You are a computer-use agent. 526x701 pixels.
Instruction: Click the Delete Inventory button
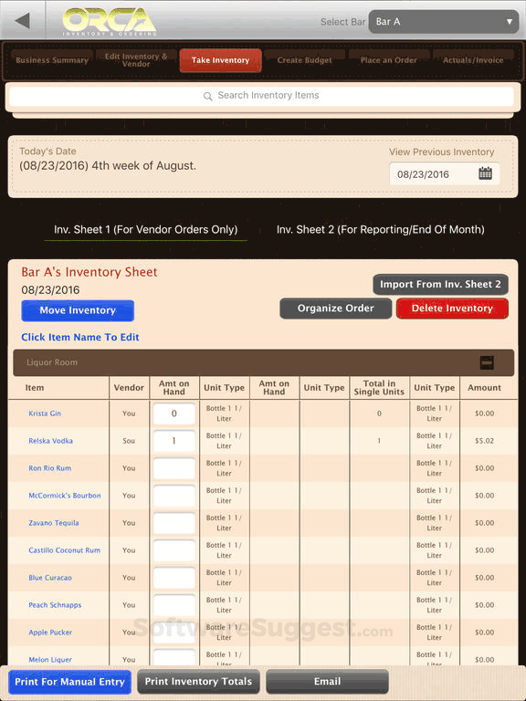pos(452,309)
